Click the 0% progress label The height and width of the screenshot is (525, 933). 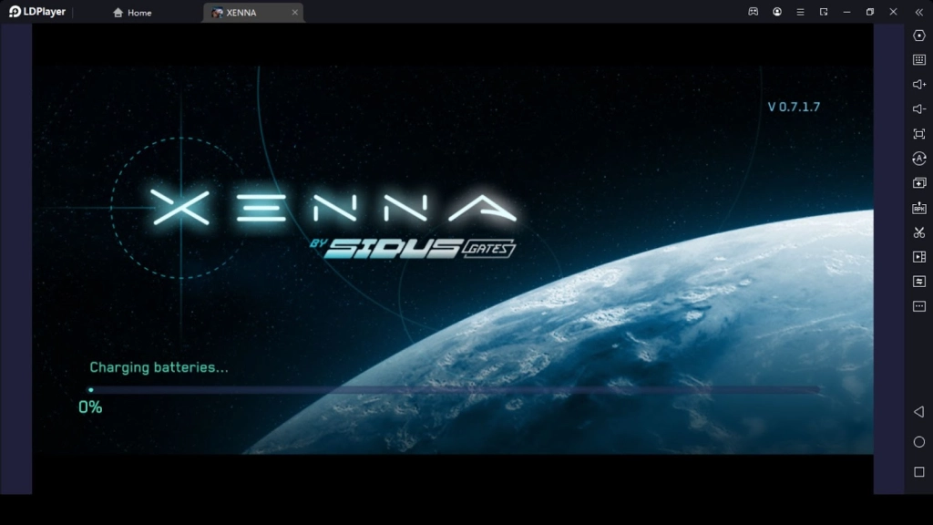[x=90, y=407]
